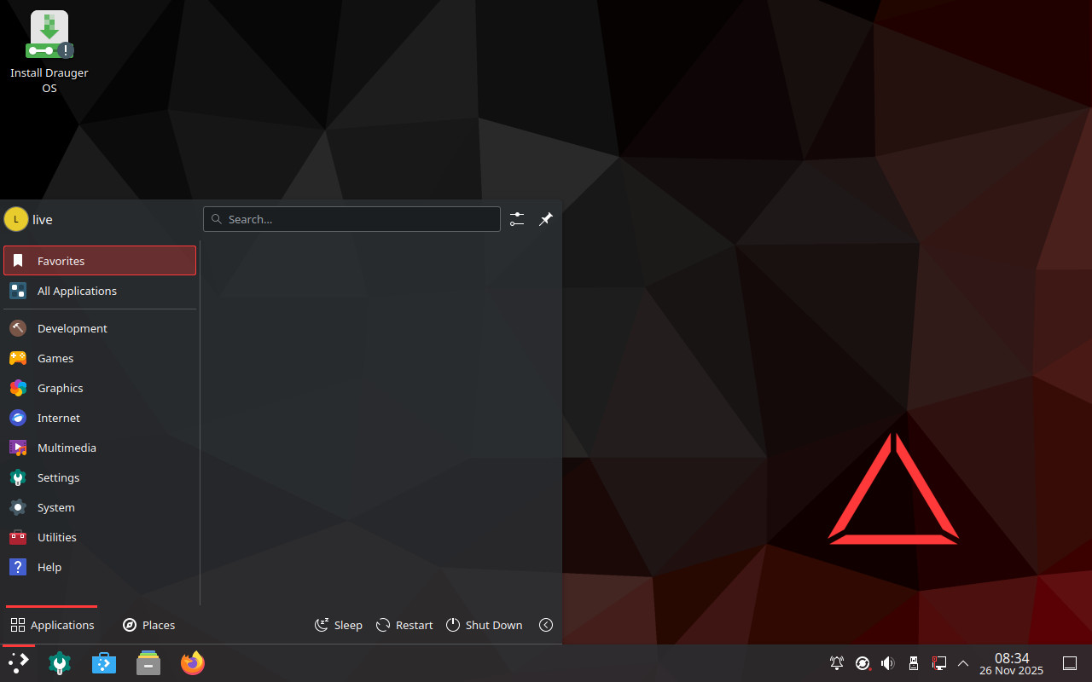Click the Shut Down button

485,625
